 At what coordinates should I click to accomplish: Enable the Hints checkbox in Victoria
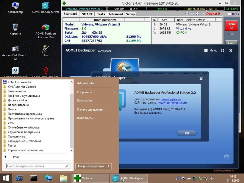(x=229, y=14)
